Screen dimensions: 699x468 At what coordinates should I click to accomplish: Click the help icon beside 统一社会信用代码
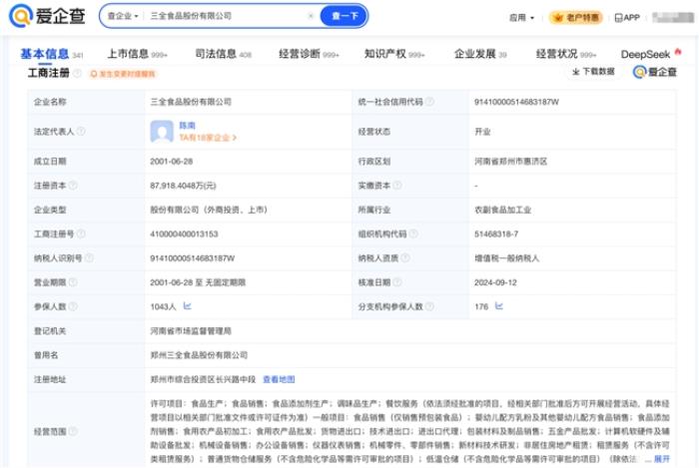[429, 102]
